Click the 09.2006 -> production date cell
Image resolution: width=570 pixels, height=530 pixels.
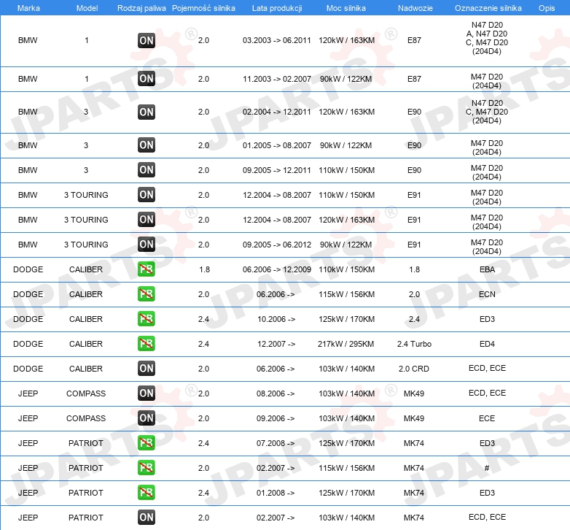[x=276, y=418]
